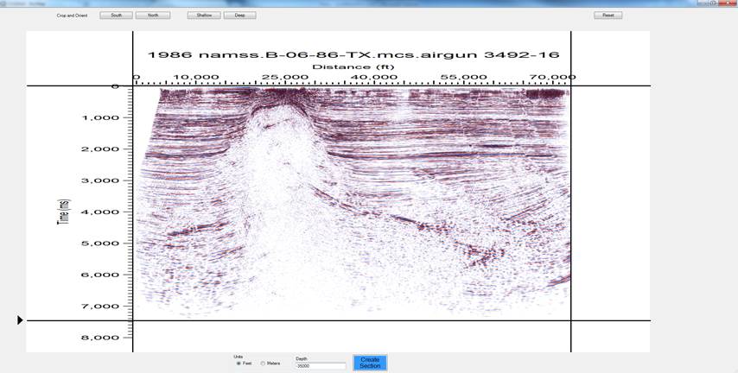Viewport: 738px width, 373px height.
Task: Click the 'Crop and Orient' label
Action: click(x=71, y=16)
